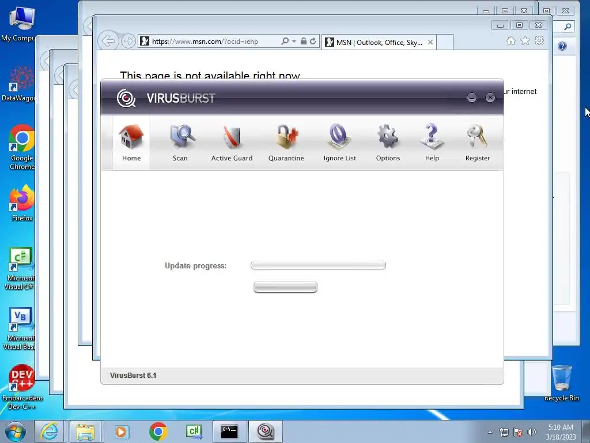
Task: Click the security lock icon in address bar
Action: (303, 41)
